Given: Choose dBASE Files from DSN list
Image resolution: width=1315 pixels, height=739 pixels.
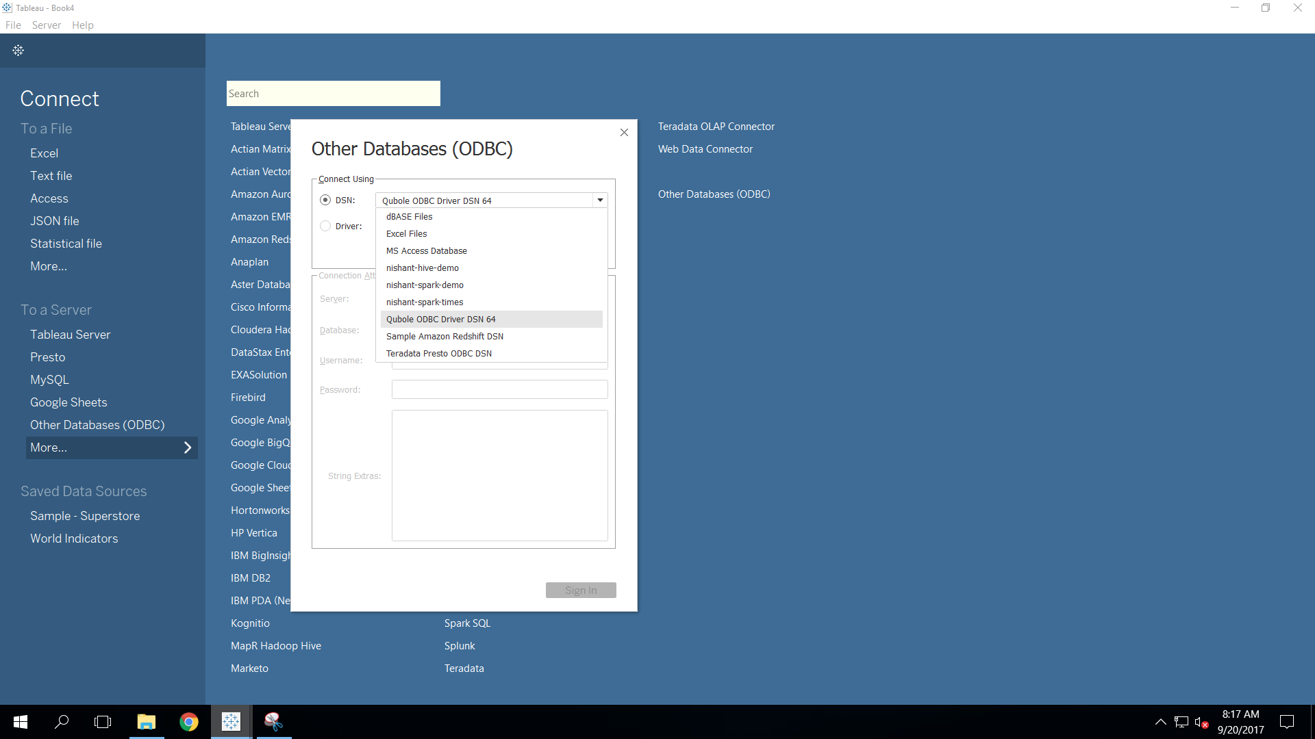Looking at the screenshot, I should (491, 217).
